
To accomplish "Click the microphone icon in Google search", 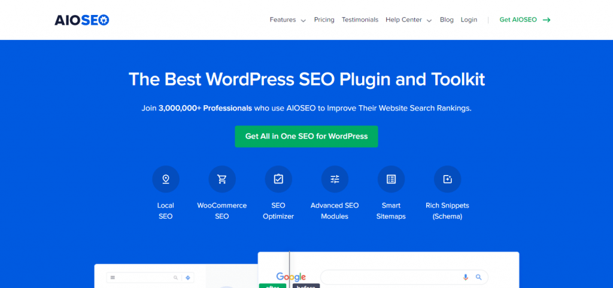I will click(465, 277).
